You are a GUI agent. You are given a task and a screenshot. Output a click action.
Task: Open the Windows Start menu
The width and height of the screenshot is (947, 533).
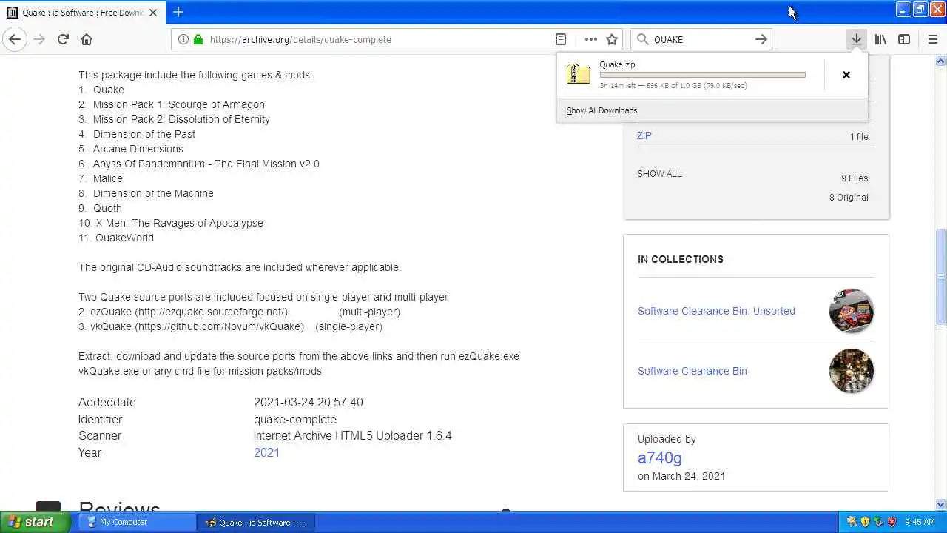point(36,522)
